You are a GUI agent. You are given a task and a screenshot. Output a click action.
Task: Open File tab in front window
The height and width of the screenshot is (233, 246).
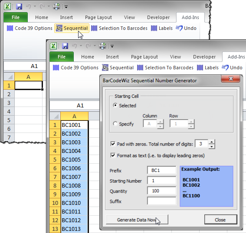pos(62,57)
